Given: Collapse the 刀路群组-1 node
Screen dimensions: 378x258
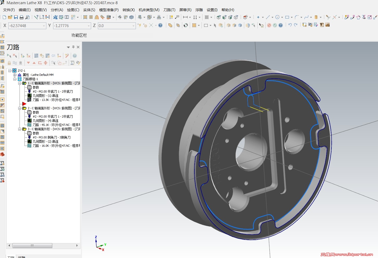Looking at the screenshot, I should 15,79.
